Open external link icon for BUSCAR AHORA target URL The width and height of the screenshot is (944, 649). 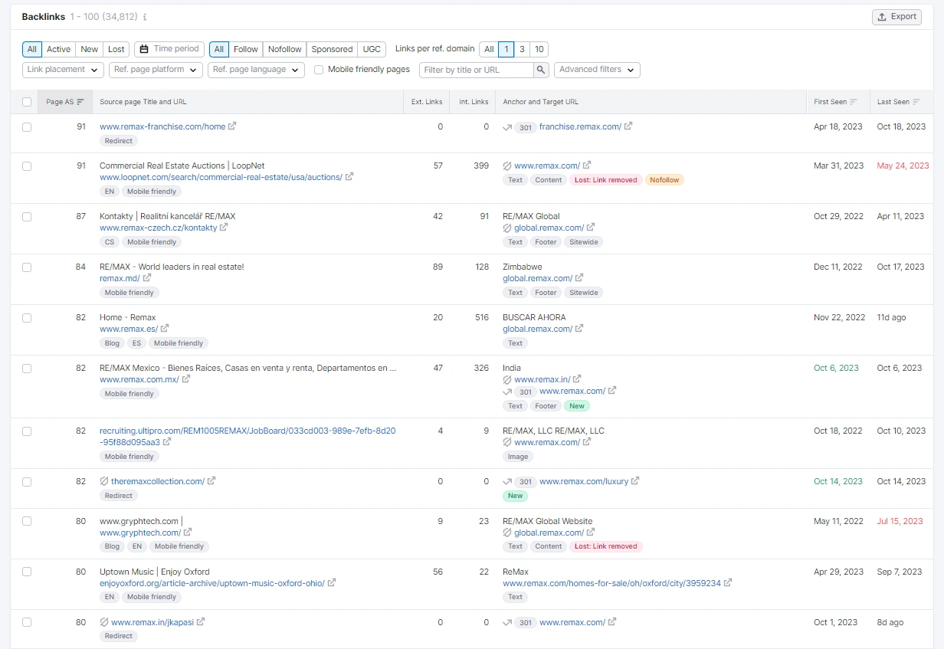click(579, 329)
